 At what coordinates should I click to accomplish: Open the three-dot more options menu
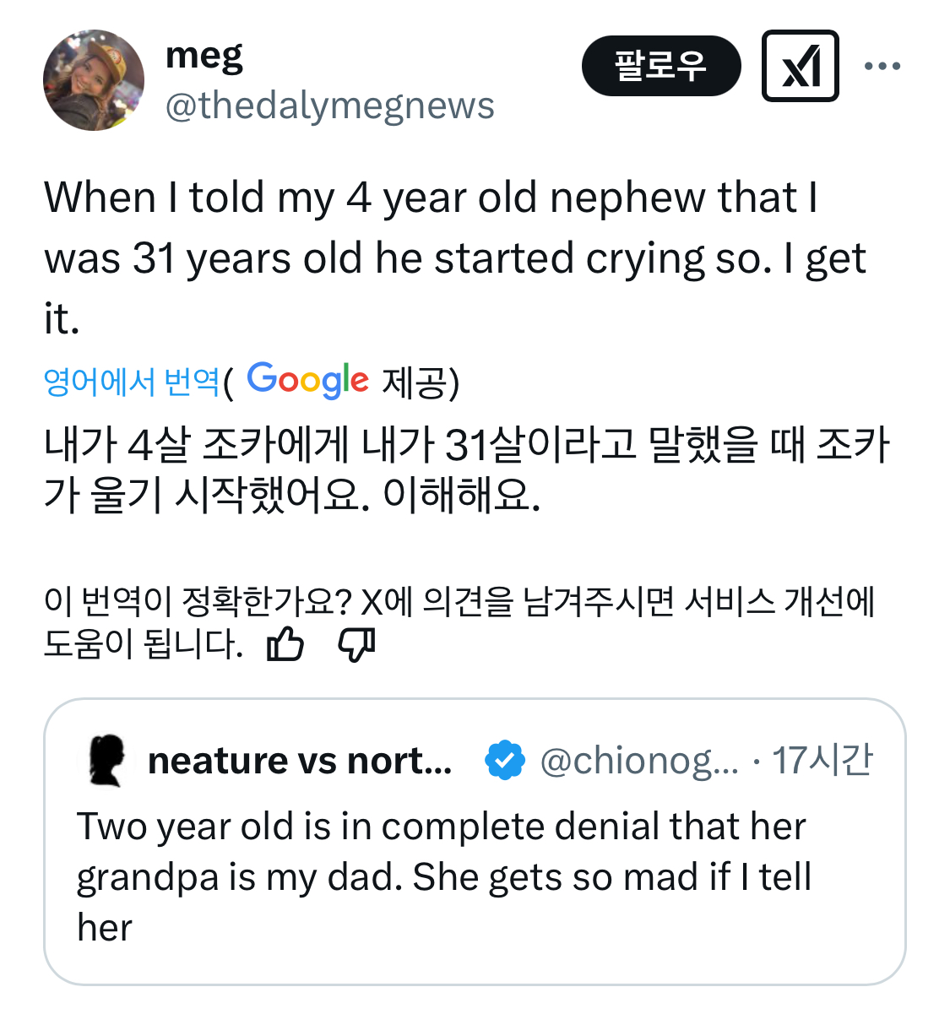pyautogui.click(x=882, y=66)
